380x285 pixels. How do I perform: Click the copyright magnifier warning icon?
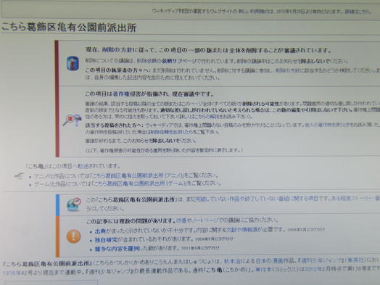coord(73,120)
